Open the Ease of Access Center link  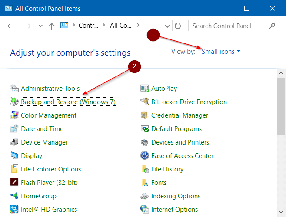point(183,156)
